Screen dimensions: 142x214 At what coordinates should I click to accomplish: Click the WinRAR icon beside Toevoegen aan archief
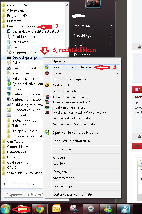coord(47,97)
